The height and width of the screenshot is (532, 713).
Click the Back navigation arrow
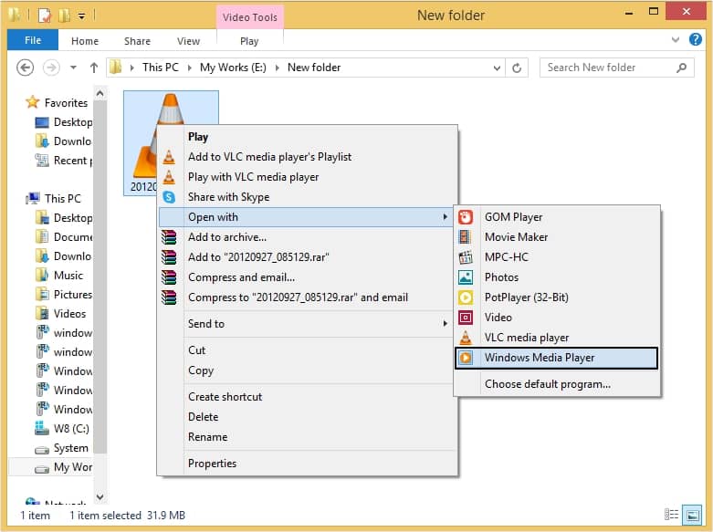25,68
